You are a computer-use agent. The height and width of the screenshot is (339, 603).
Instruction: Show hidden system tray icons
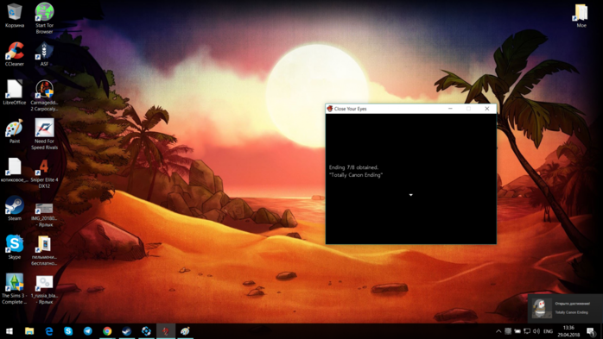pyautogui.click(x=498, y=331)
